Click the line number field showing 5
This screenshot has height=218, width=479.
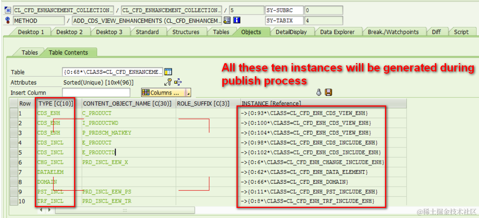pyautogui.click(x=246, y=10)
